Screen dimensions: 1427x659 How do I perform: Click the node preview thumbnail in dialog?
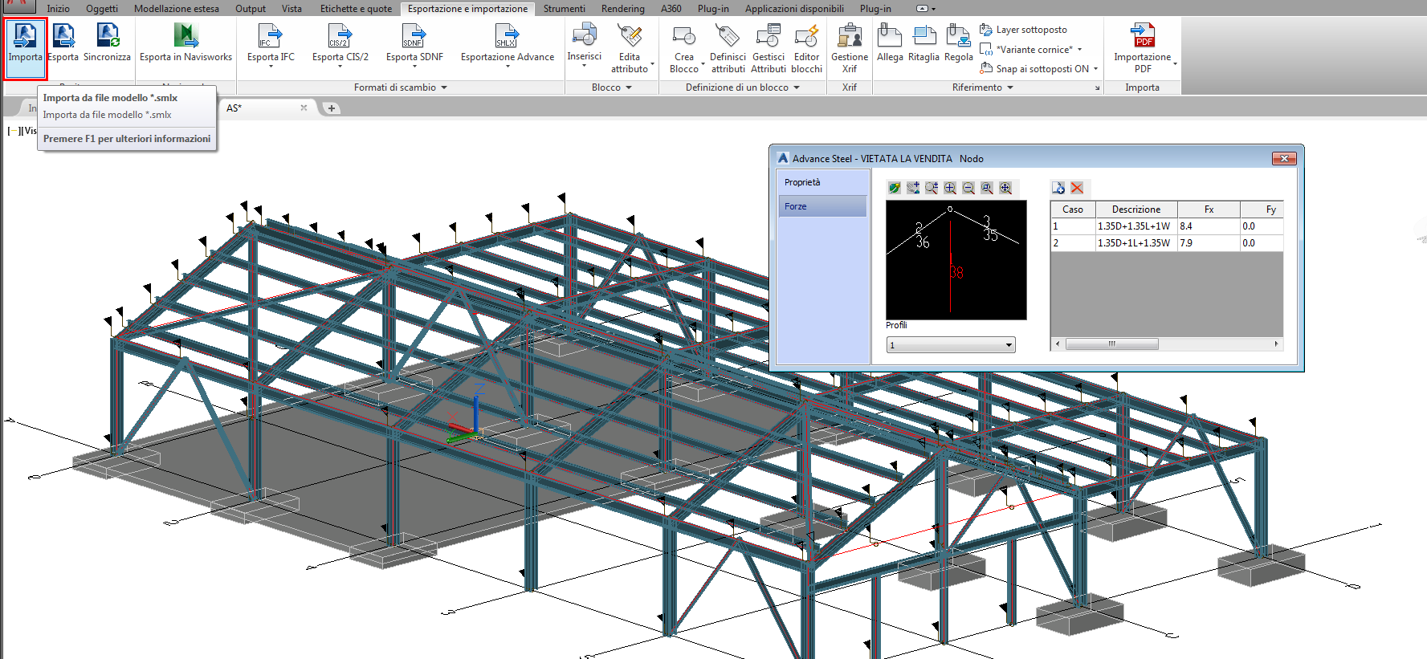coord(956,259)
